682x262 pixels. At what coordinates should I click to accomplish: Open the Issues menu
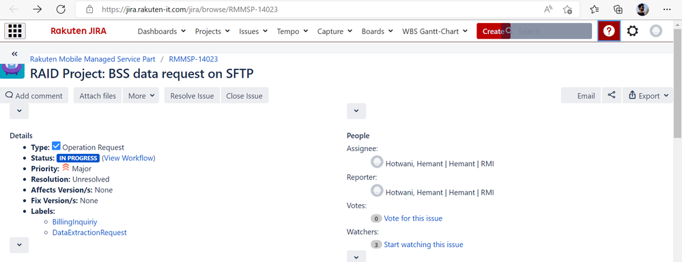click(253, 31)
